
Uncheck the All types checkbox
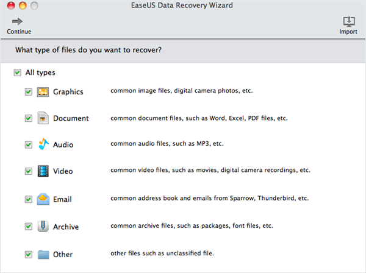click(x=17, y=73)
